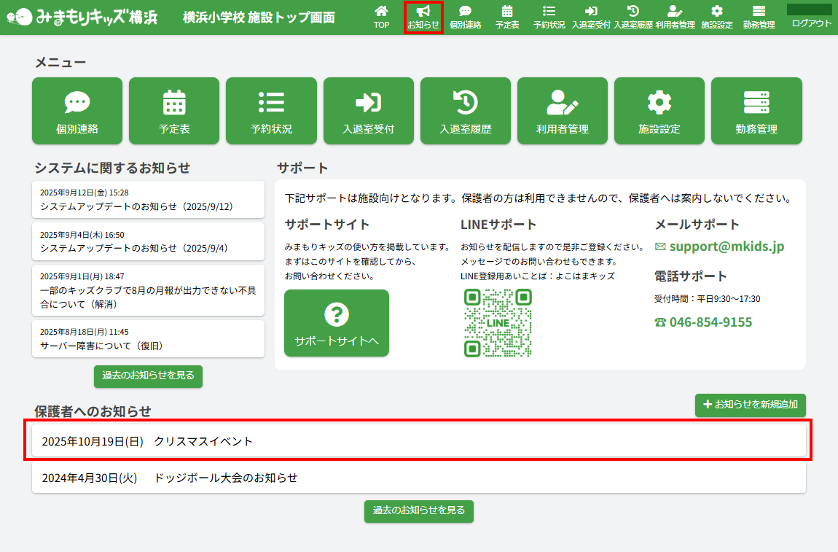Open the サーバー障害について（復旧） notice
838x552 pixels.
click(148, 338)
